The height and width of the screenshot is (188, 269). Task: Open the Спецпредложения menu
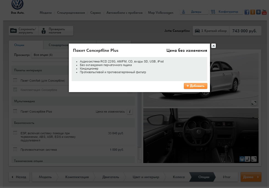tap(71, 13)
